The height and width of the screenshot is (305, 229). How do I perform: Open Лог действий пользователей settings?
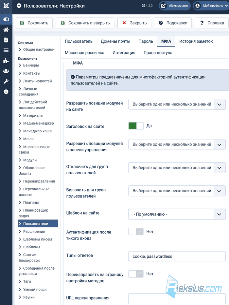tap(33, 105)
